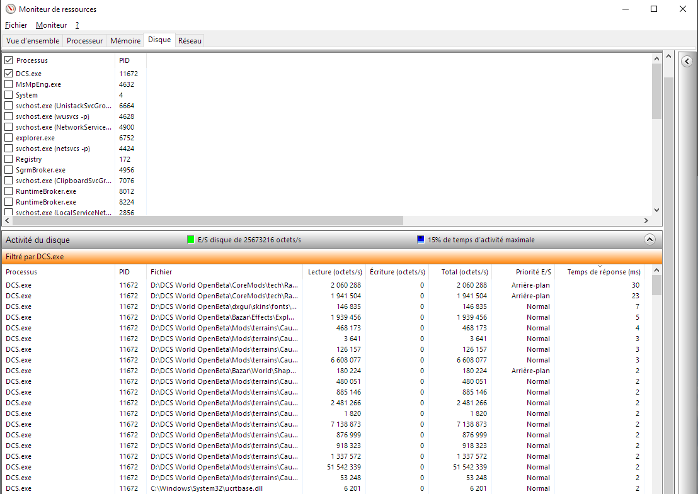698x494 pixels.
Task: Open the Moniteur menu
Action: click(51, 25)
